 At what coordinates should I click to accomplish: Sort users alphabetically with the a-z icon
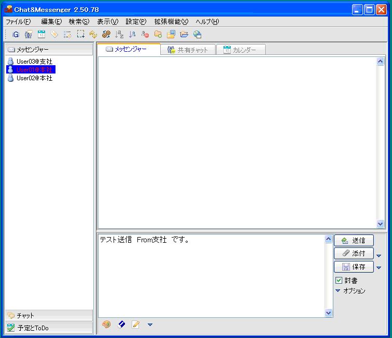(119, 34)
